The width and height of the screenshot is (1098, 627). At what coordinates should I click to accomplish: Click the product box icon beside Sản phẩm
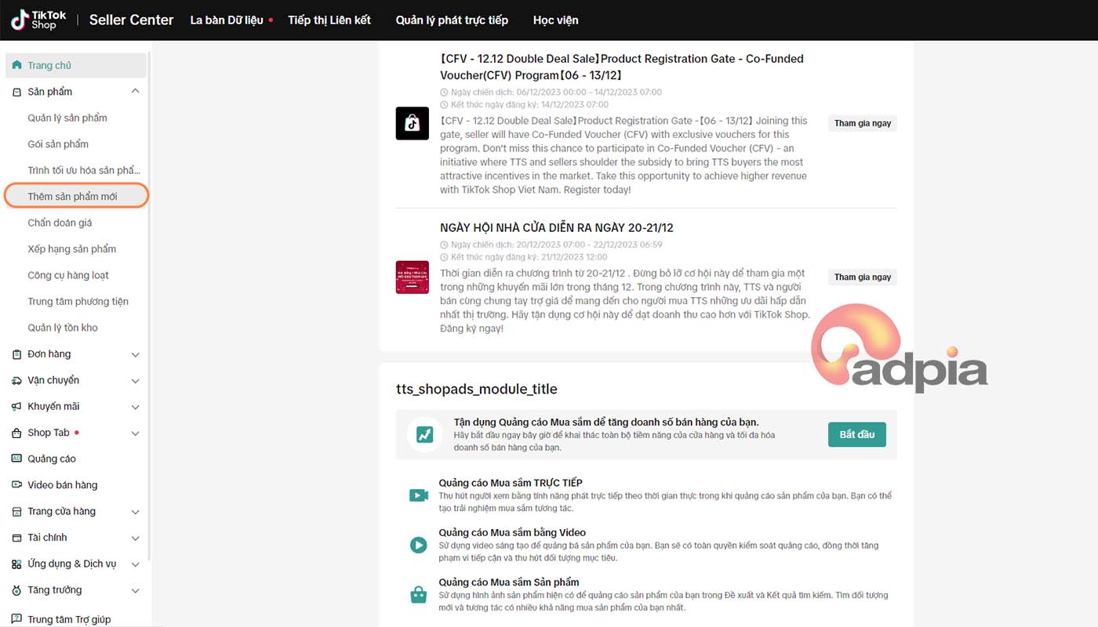pos(17,92)
